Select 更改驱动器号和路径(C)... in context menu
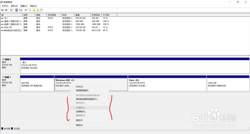The image size is (250, 134). click(x=89, y=99)
